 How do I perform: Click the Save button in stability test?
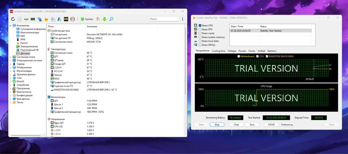point(252,125)
